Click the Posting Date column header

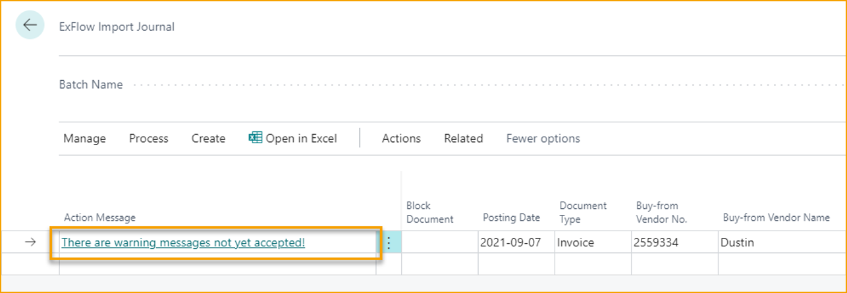pyautogui.click(x=511, y=217)
